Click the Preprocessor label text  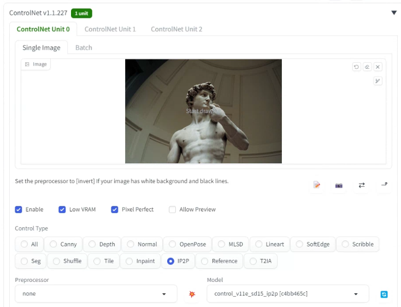coord(32,280)
